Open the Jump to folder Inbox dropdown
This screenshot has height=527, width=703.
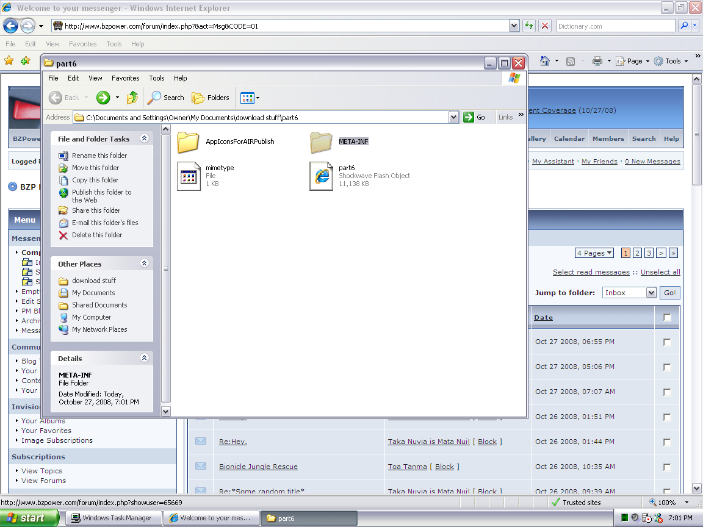tap(652, 293)
